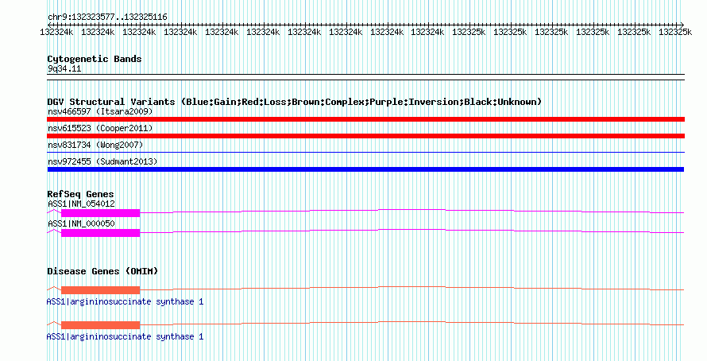Click the right arrowhead of the ruler
707x361 pixels.
[x=682, y=25]
